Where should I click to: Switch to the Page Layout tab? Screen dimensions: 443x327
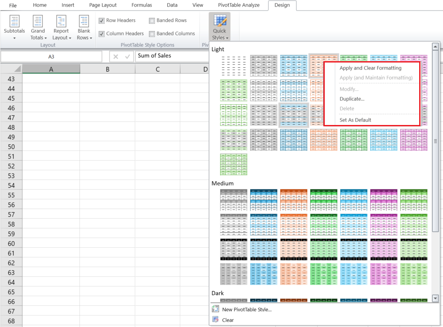coord(103,5)
